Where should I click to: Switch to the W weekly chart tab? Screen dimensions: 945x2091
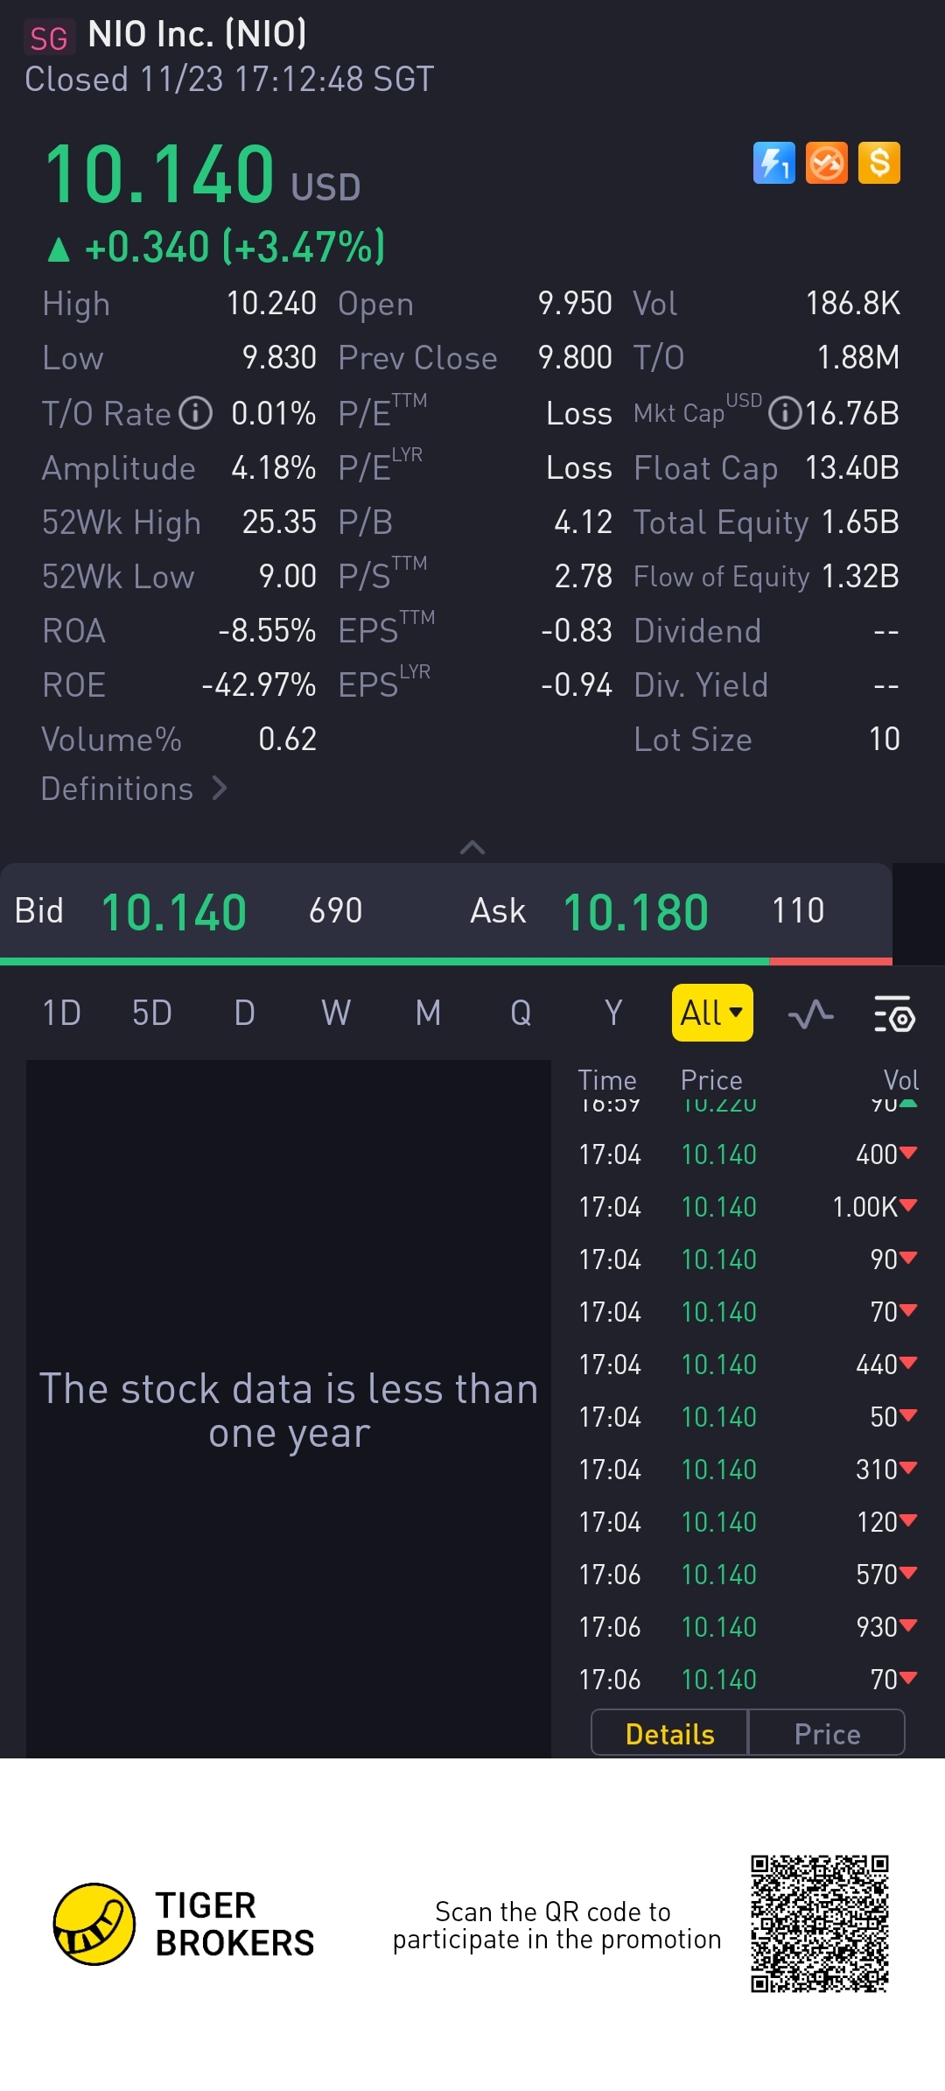336,1014
